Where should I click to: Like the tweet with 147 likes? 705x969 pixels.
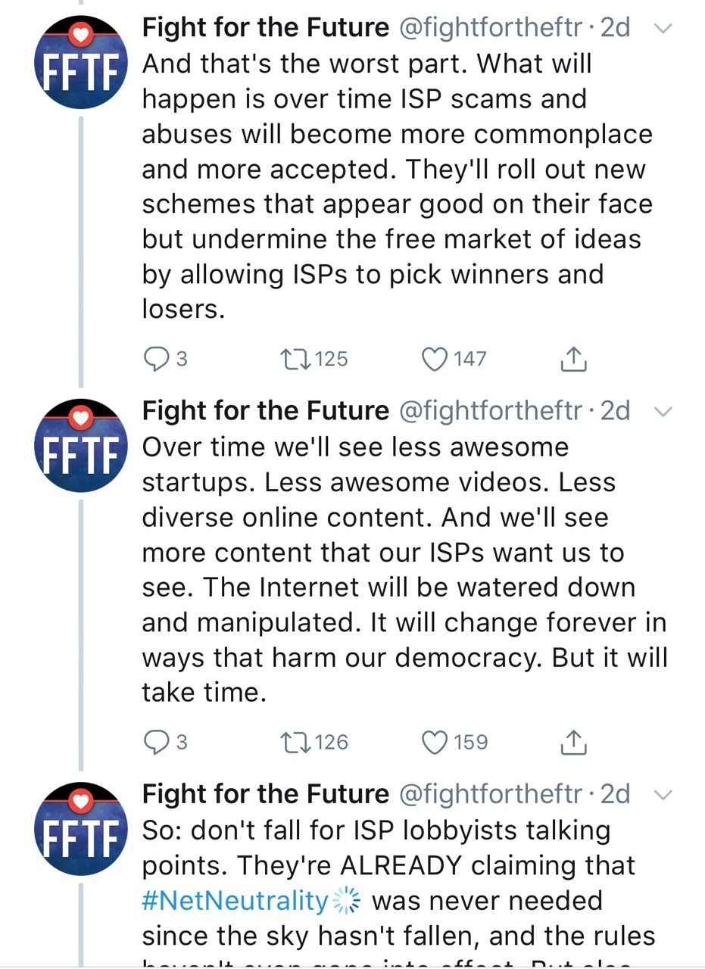(x=435, y=359)
